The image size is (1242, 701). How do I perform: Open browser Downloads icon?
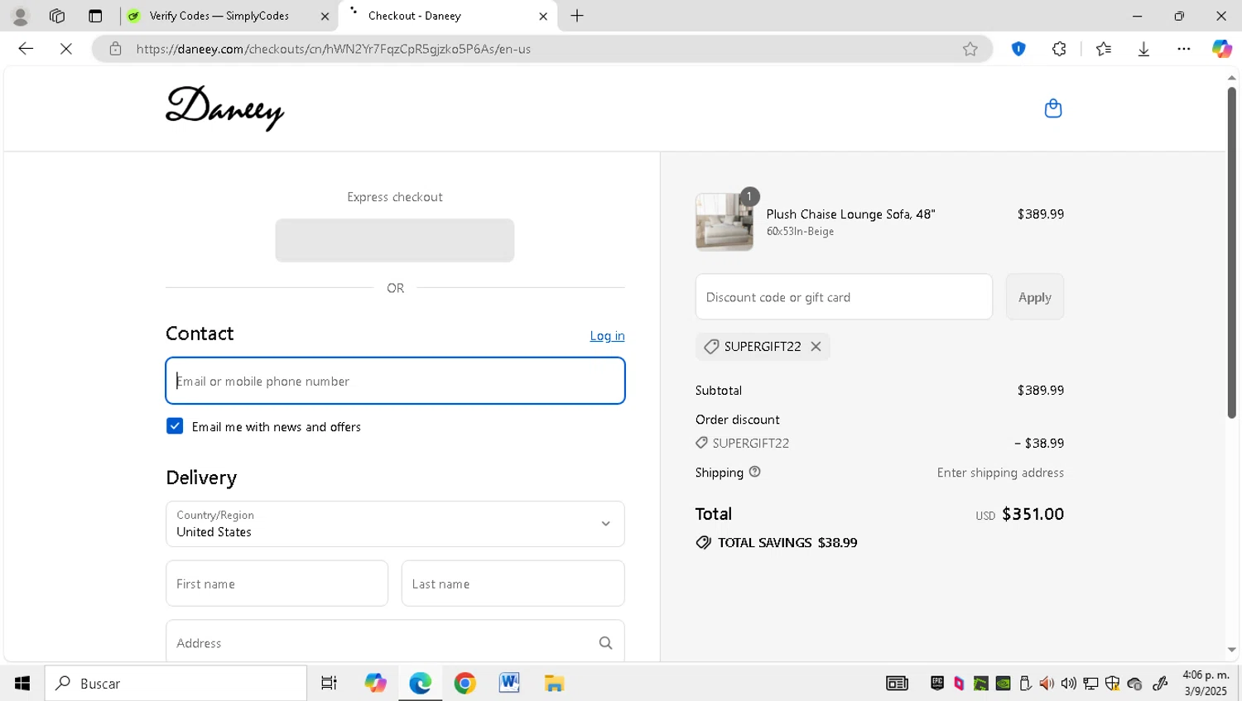pos(1143,49)
